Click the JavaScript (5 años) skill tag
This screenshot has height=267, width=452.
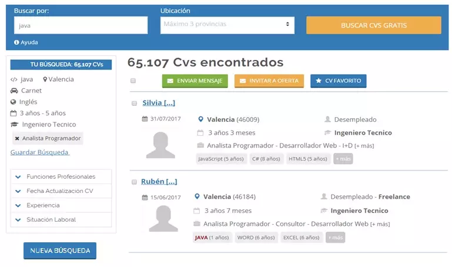[221, 159]
